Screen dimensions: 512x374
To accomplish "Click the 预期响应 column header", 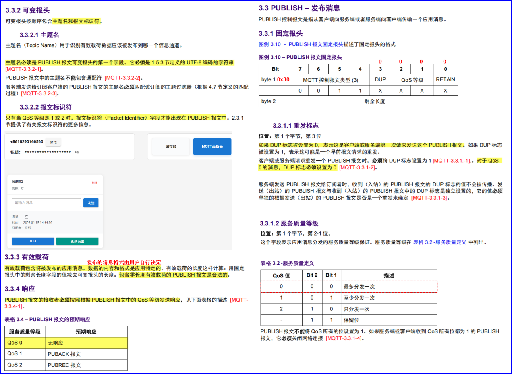I will point(86,332).
